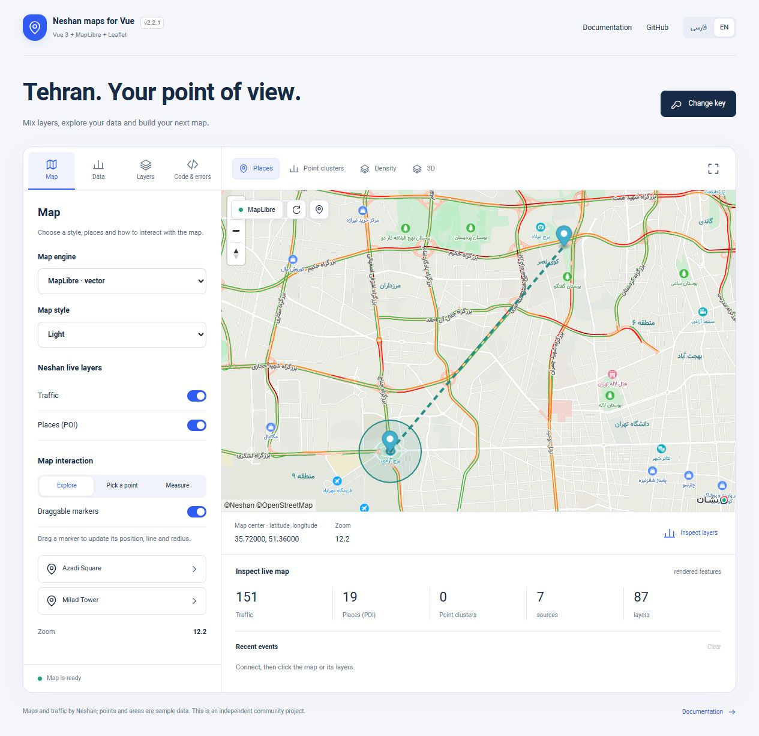
Task: Click the Milad Tower row chevron
Action: pyautogui.click(x=194, y=601)
